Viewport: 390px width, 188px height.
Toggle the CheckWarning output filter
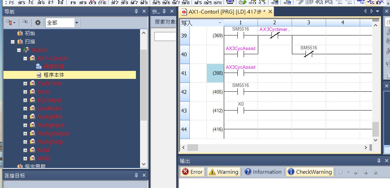309,172
